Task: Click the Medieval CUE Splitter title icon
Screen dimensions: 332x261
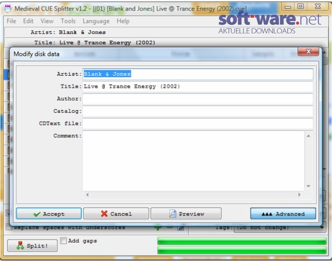Action: 8,8
